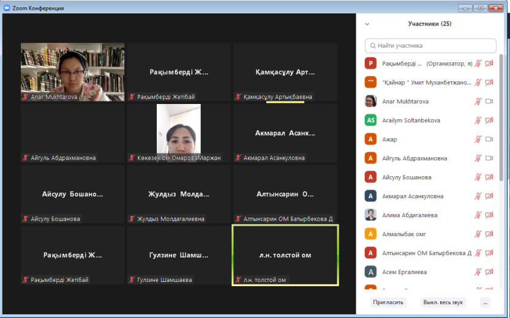Image resolution: width=510 pixels, height=318 pixels.
Task: Click the Выкл. весь звук button
Action: pos(443,302)
